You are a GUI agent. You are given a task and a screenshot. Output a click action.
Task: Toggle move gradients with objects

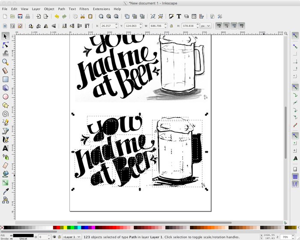tap(234, 26)
